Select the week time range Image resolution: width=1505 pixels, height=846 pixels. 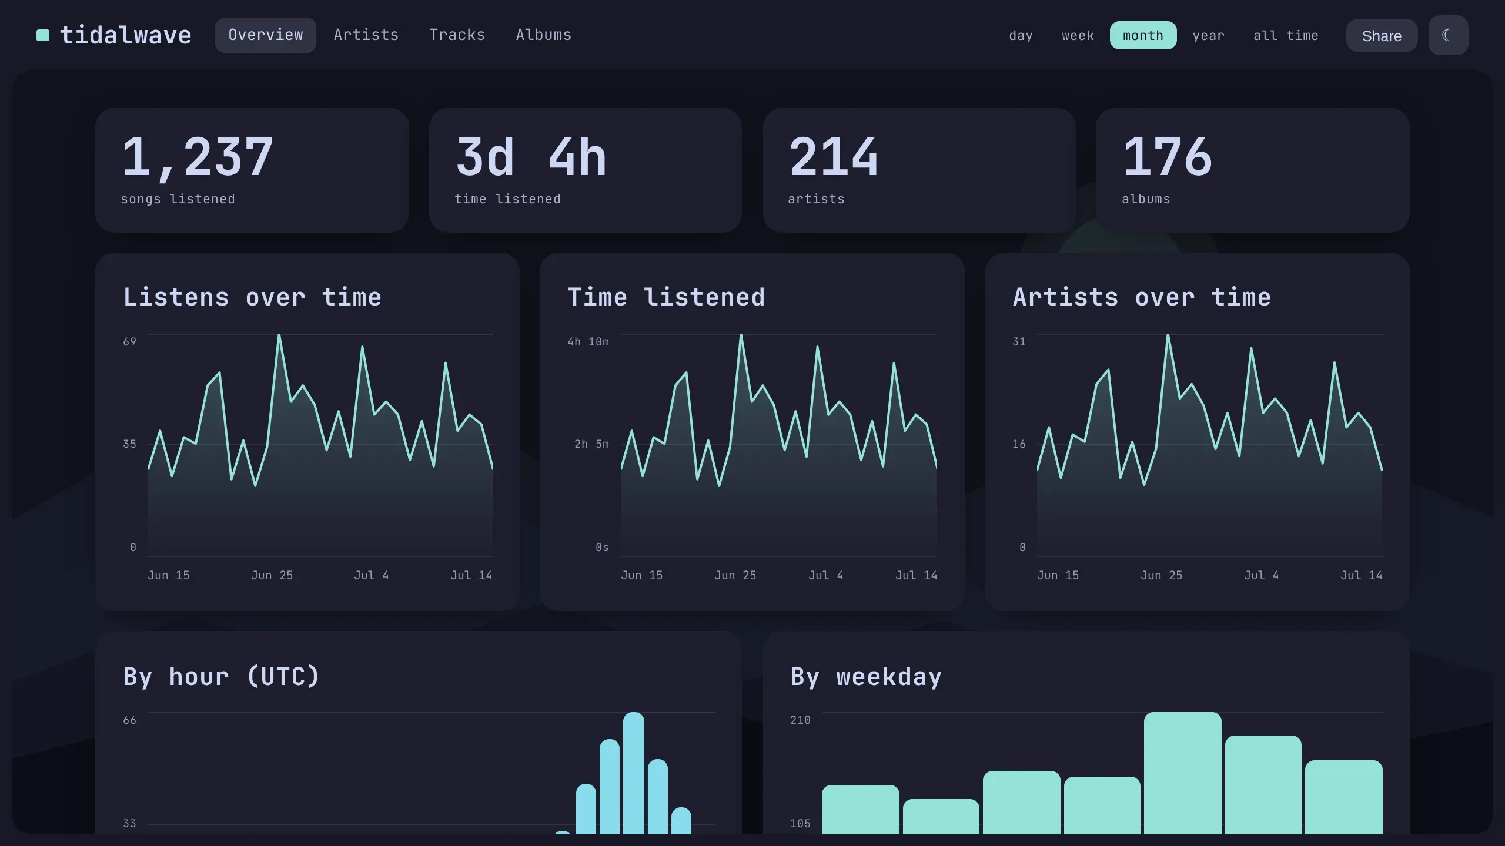(x=1078, y=35)
